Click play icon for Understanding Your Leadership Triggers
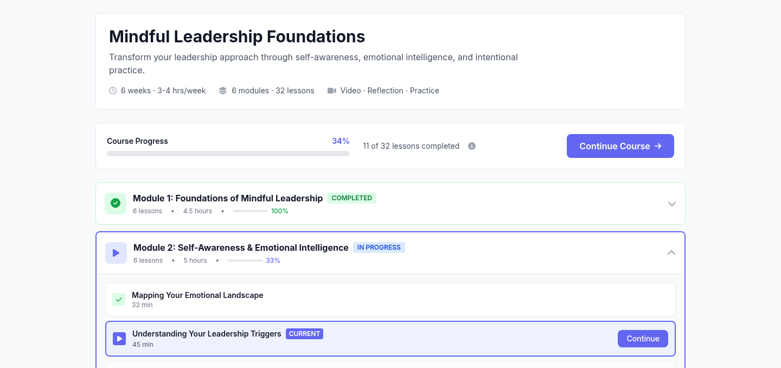Viewport: 781px width, 368px height. [119, 339]
